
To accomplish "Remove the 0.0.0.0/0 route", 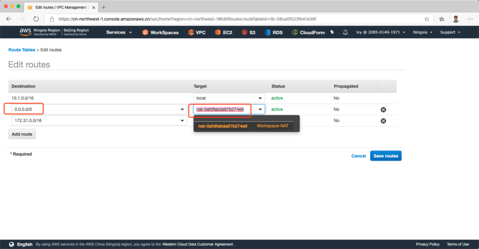I will pos(383,109).
